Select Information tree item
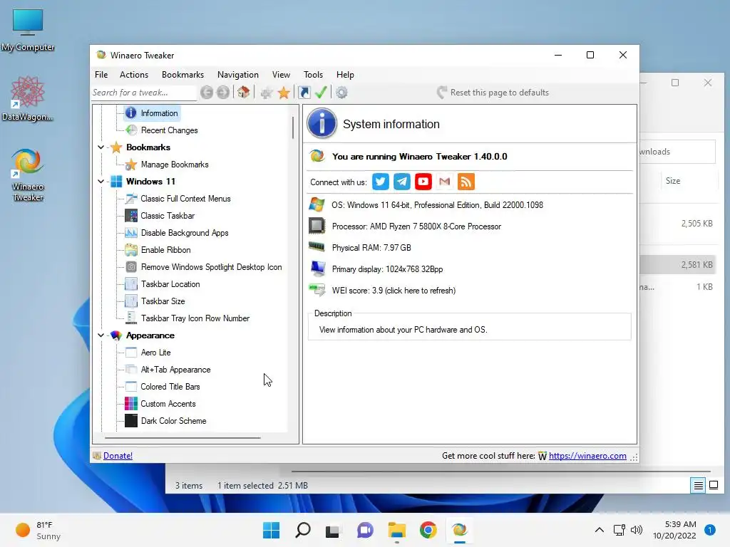The height and width of the screenshot is (547, 730). tap(159, 113)
